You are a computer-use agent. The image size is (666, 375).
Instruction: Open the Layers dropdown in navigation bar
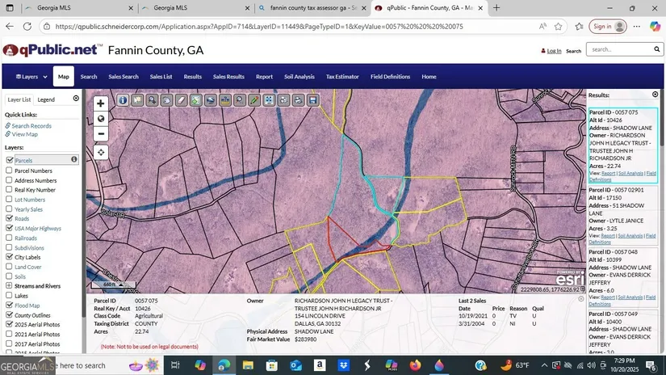pyautogui.click(x=27, y=77)
